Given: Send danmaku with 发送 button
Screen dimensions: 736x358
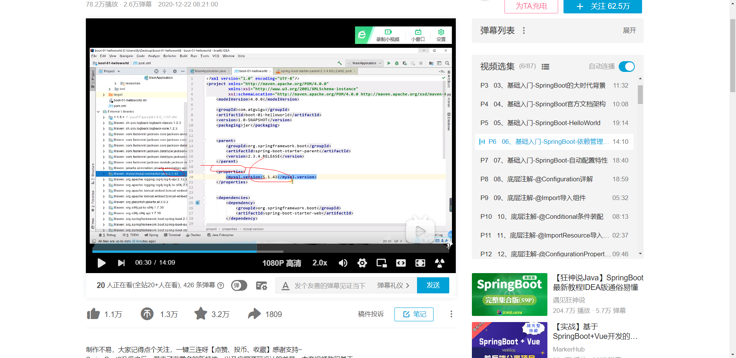Looking at the screenshot, I should point(433,285).
